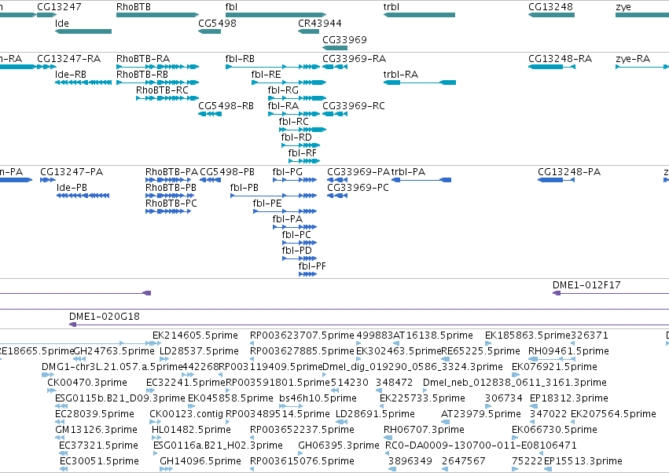Click protein CG13248-PA

[568, 172]
